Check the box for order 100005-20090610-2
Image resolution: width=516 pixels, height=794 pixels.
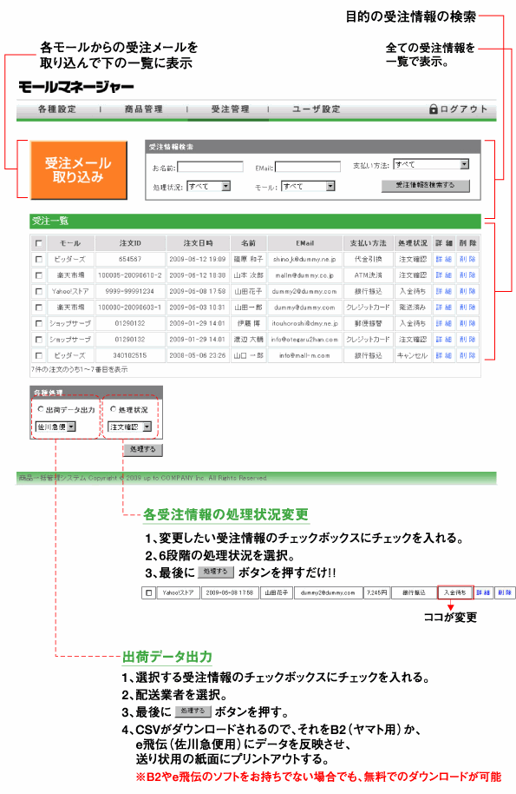pos(38,275)
